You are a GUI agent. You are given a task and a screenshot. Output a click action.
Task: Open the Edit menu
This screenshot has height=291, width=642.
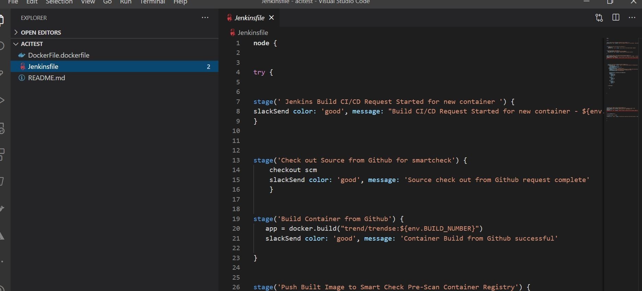[x=32, y=2]
